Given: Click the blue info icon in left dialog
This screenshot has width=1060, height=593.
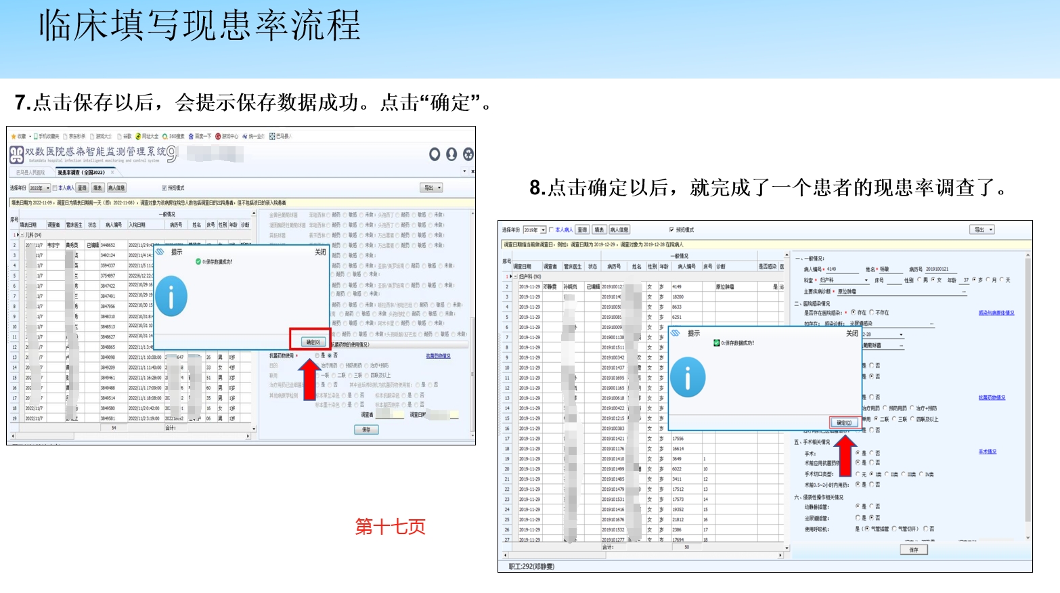Looking at the screenshot, I should pos(171,296).
